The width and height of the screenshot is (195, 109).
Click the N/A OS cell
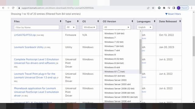[x=85, y=35]
